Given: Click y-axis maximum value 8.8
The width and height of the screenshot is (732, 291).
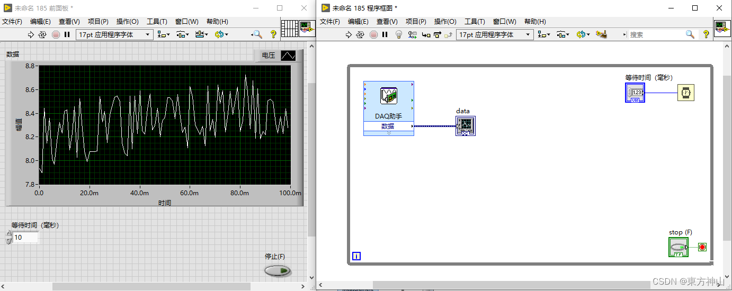Looking at the screenshot, I should 30,66.
